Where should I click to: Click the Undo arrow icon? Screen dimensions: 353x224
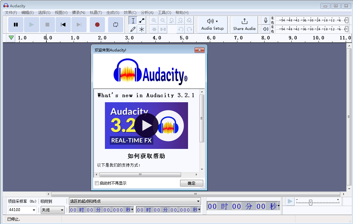(x=180, y=29)
